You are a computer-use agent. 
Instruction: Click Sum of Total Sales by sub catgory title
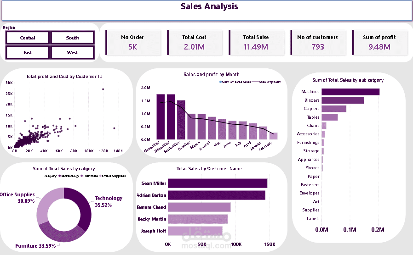pos(348,80)
